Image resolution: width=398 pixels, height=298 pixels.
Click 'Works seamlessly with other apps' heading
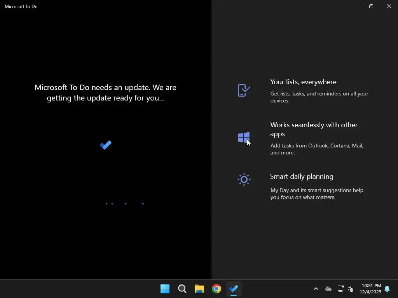pyautogui.click(x=314, y=129)
